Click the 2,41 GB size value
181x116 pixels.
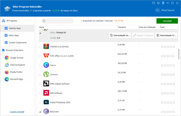pyautogui.click(x=121, y=101)
